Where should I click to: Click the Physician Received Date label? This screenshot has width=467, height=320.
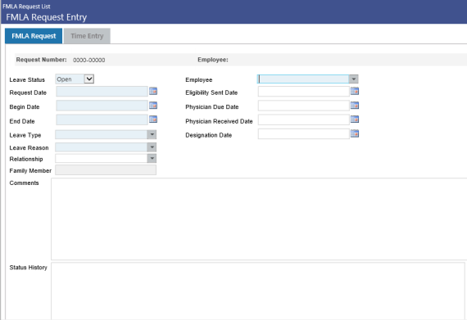[x=219, y=121]
